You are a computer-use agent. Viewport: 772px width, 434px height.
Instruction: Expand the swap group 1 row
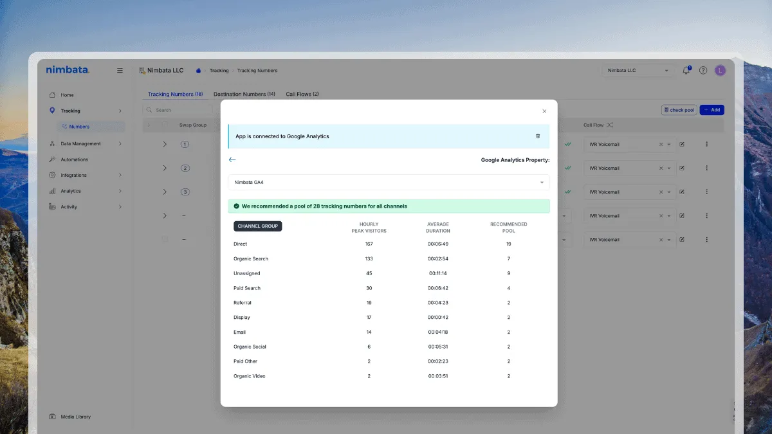pyautogui.click(x=165, y=144)
